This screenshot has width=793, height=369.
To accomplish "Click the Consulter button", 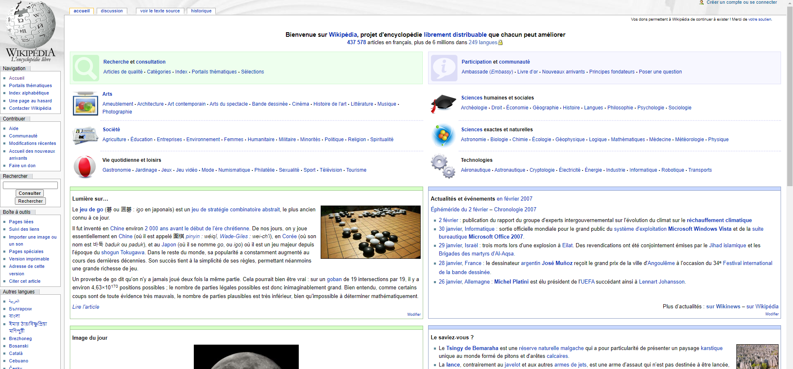I will (30, 193).
